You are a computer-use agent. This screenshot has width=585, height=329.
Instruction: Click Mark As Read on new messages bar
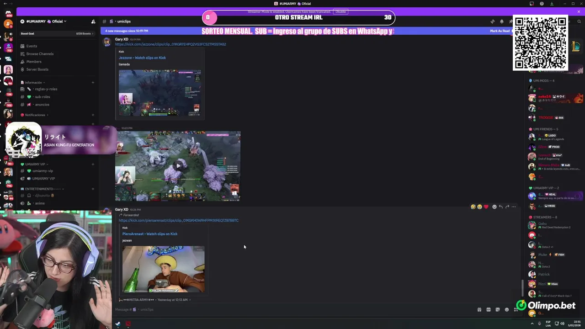tap(500, 31)
